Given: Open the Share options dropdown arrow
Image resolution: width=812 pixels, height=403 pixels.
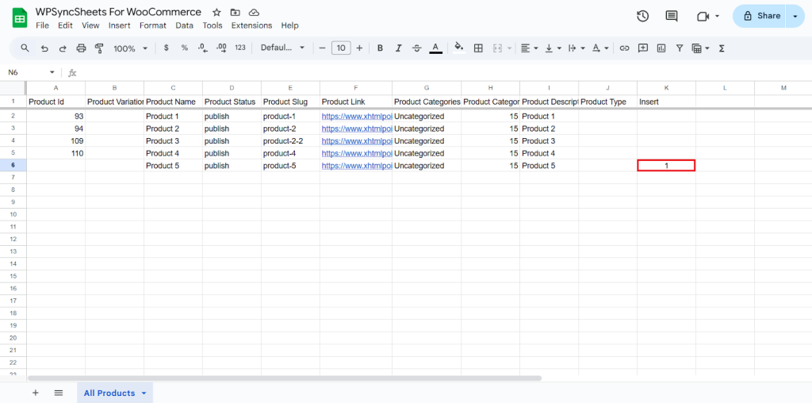Looking at the screenshot, I should [795, 16].
